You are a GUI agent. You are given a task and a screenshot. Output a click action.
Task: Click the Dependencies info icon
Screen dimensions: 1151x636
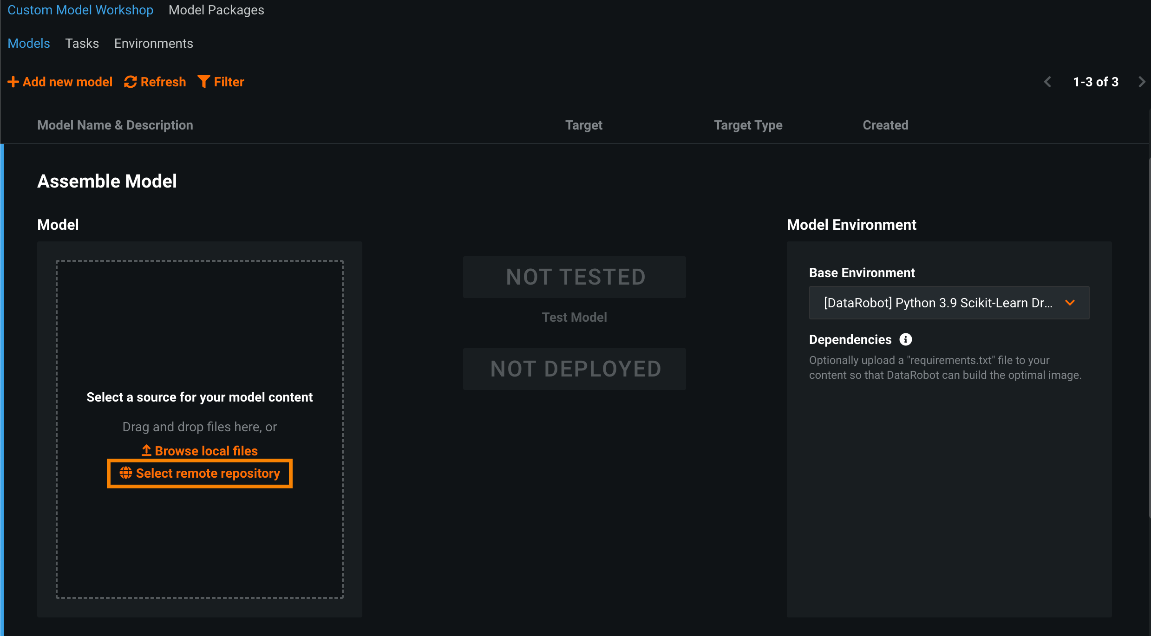pos(905,339)
